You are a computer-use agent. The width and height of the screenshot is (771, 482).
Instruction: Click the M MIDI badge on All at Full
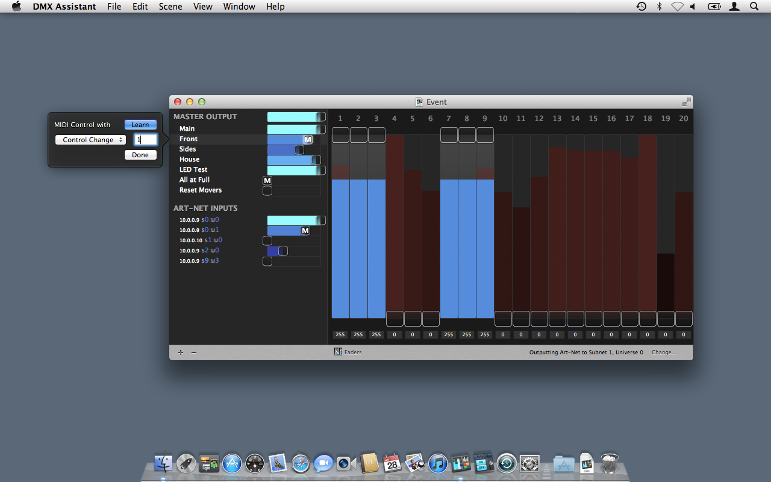point(267,180)
